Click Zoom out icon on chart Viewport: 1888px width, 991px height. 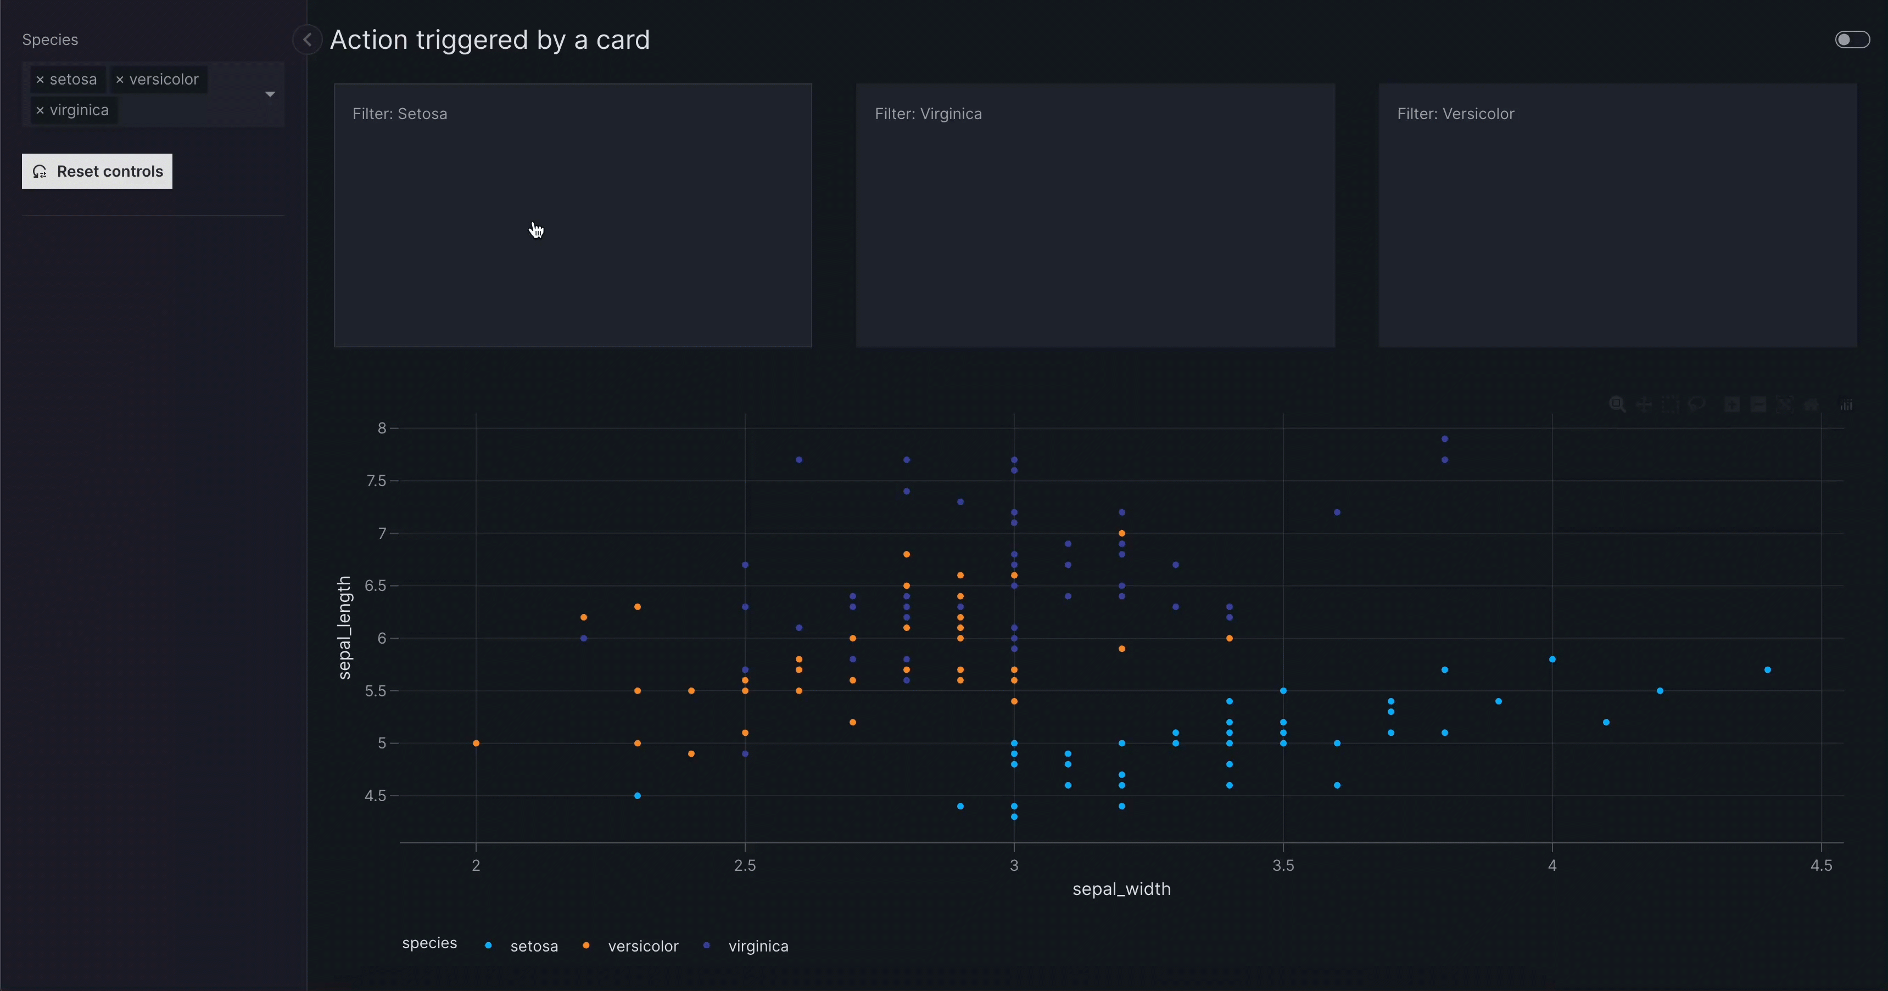[x=1758, y=404]
